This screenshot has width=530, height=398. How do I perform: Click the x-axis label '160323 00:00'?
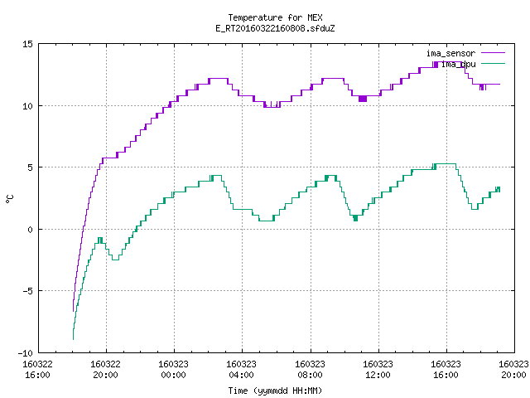(173, 369)
